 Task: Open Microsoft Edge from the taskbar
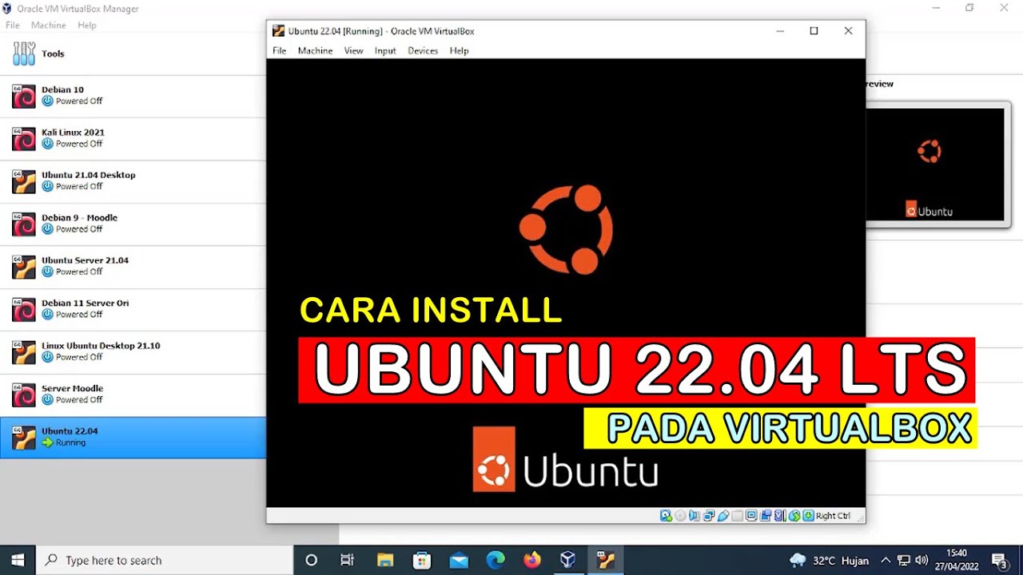click(x=496, y=560)
